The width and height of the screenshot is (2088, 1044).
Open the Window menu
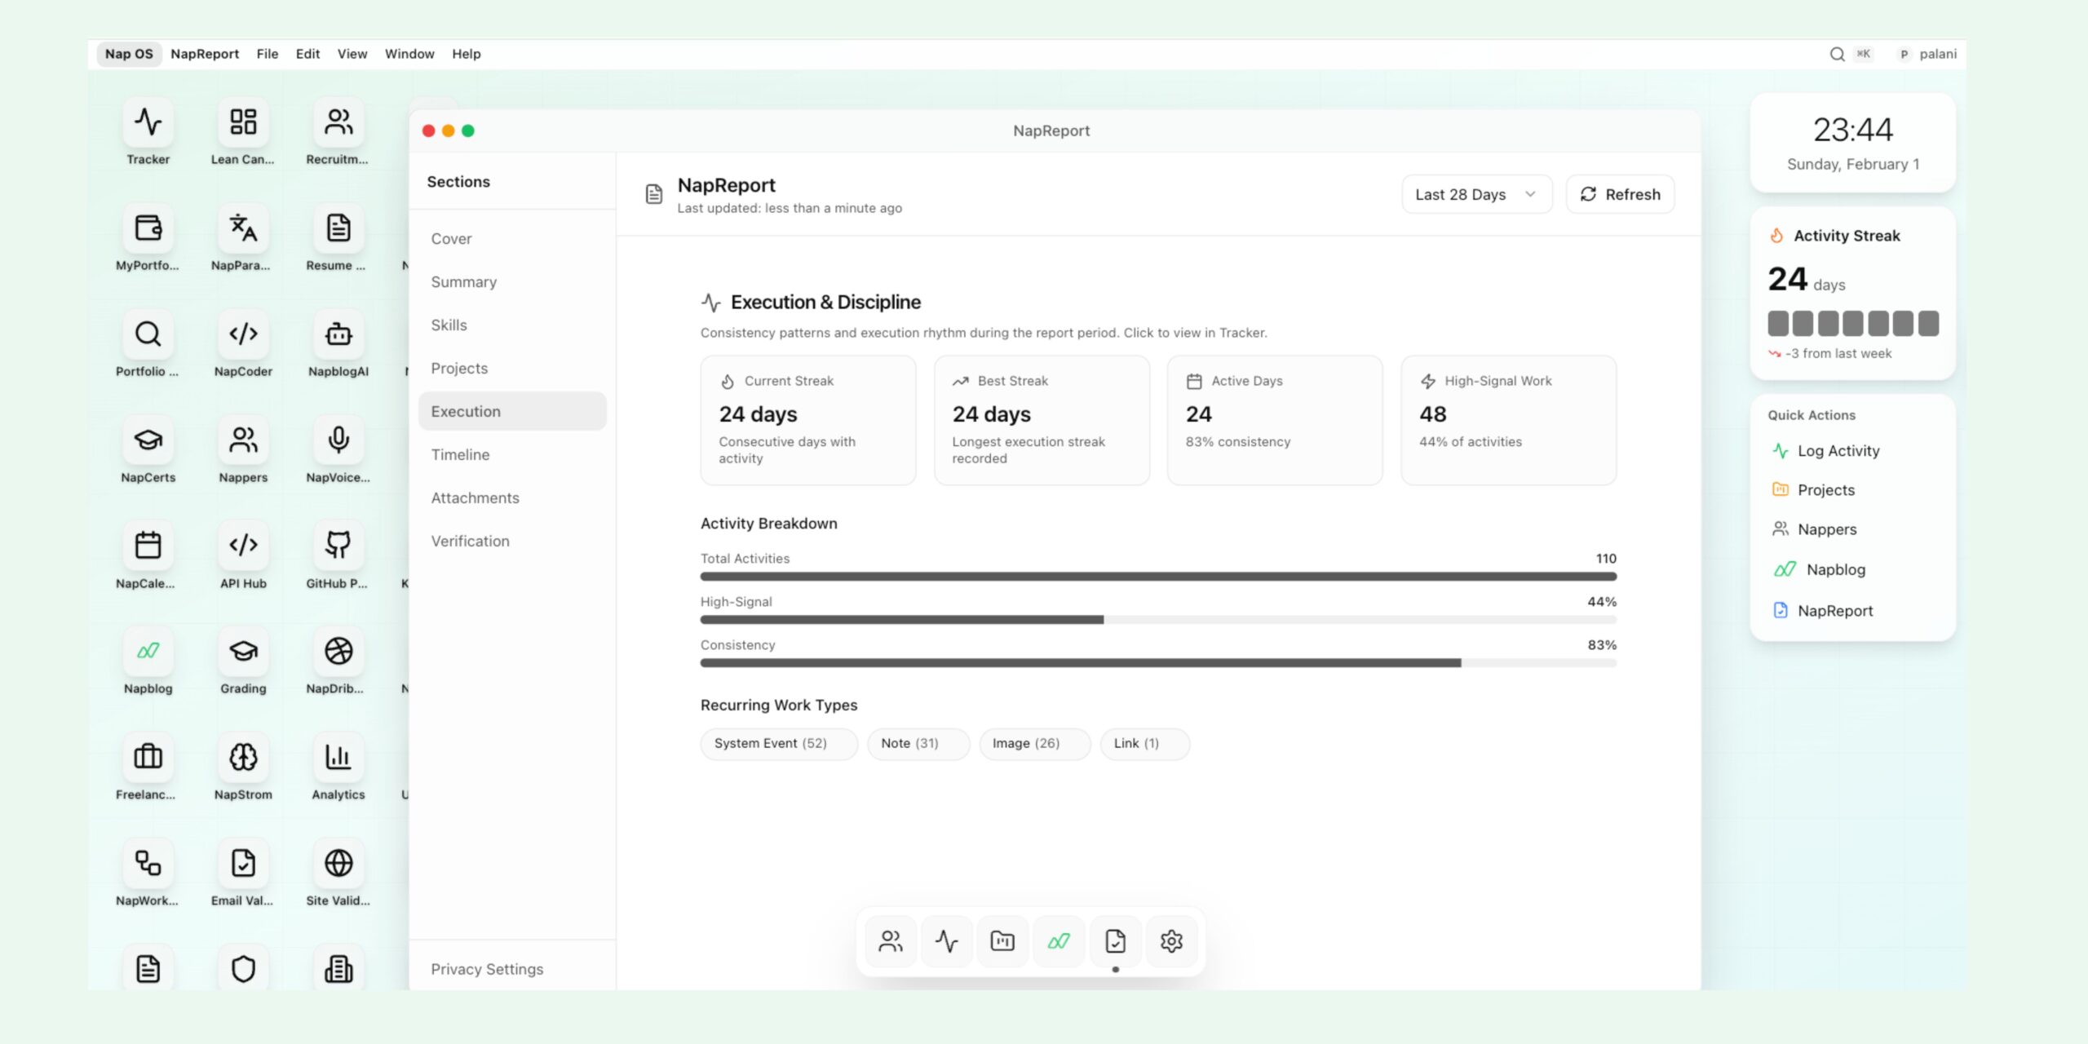tap(410, 53)
